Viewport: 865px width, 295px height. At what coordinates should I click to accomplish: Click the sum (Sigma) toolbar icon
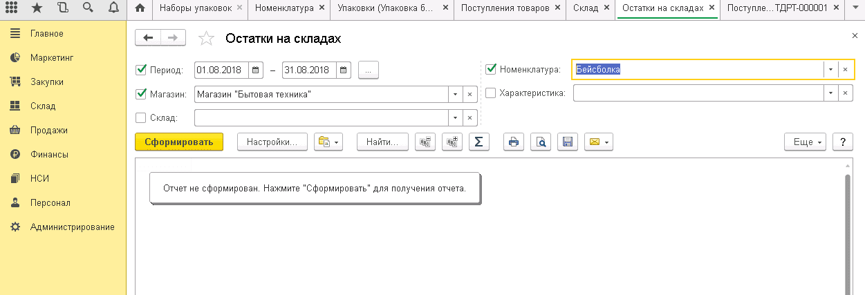pos(478,142)
